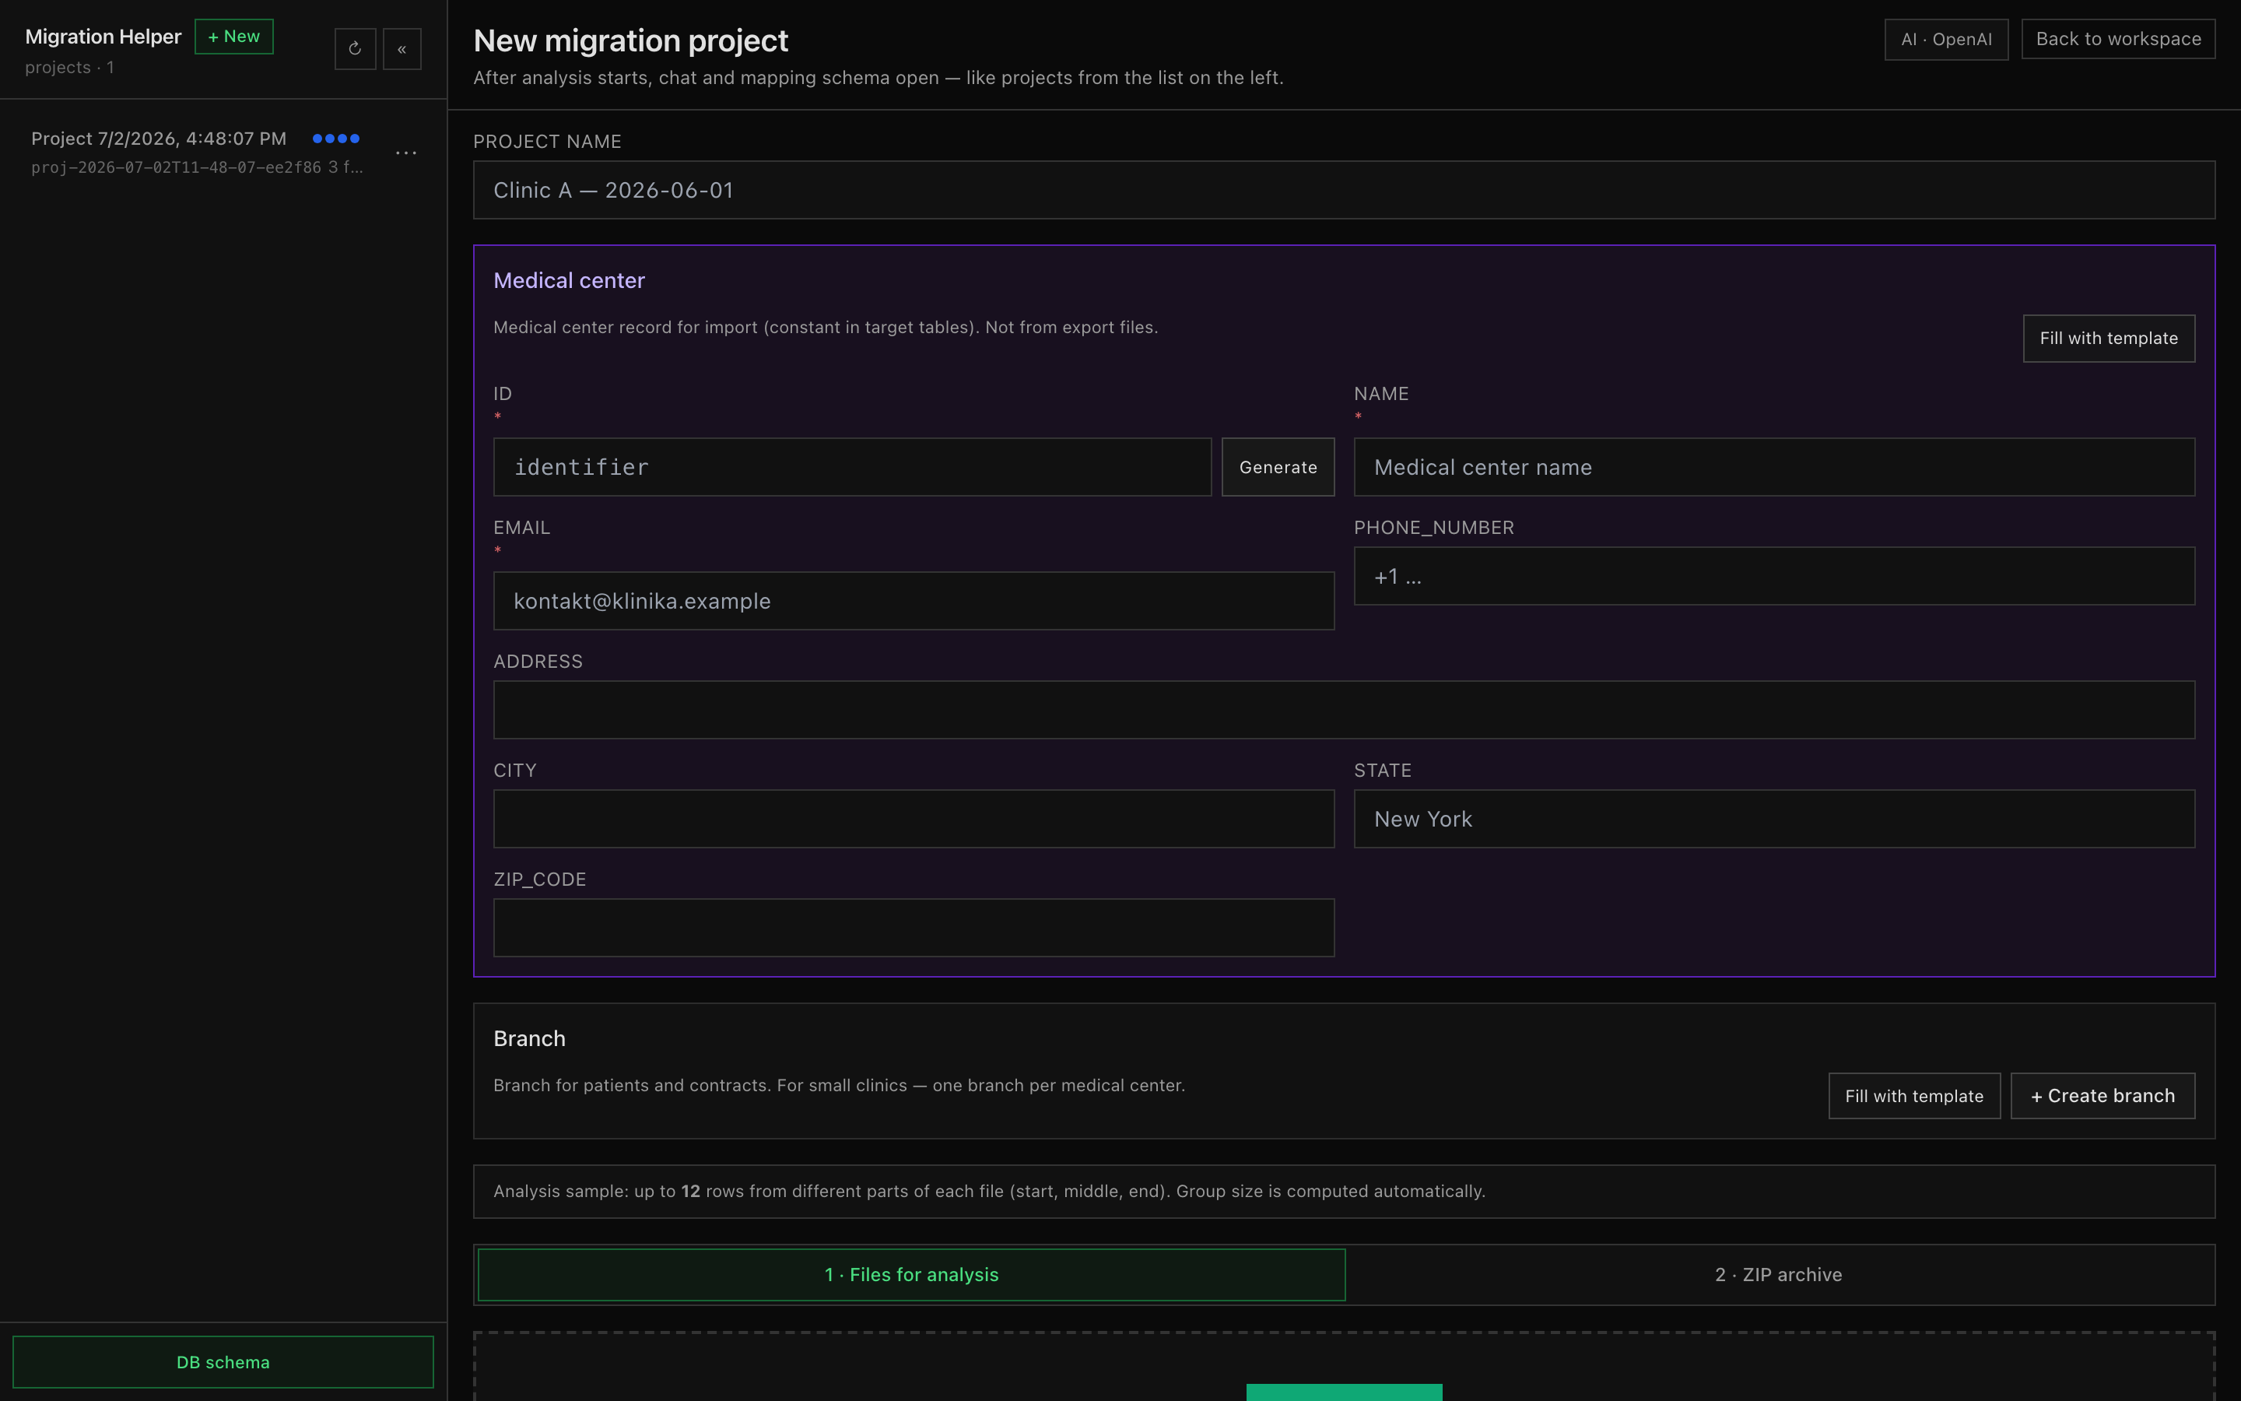Viewport: 2241px width, 1401px height.
Task: Open the project's three-dot options menu
Action: coord(405,152)
